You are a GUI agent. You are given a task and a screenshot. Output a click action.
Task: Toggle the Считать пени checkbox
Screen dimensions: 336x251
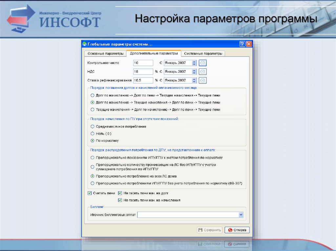(x=90, y=193)
